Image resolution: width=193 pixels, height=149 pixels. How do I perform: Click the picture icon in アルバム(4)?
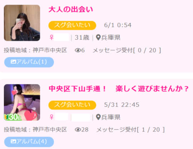pos(13,141)
